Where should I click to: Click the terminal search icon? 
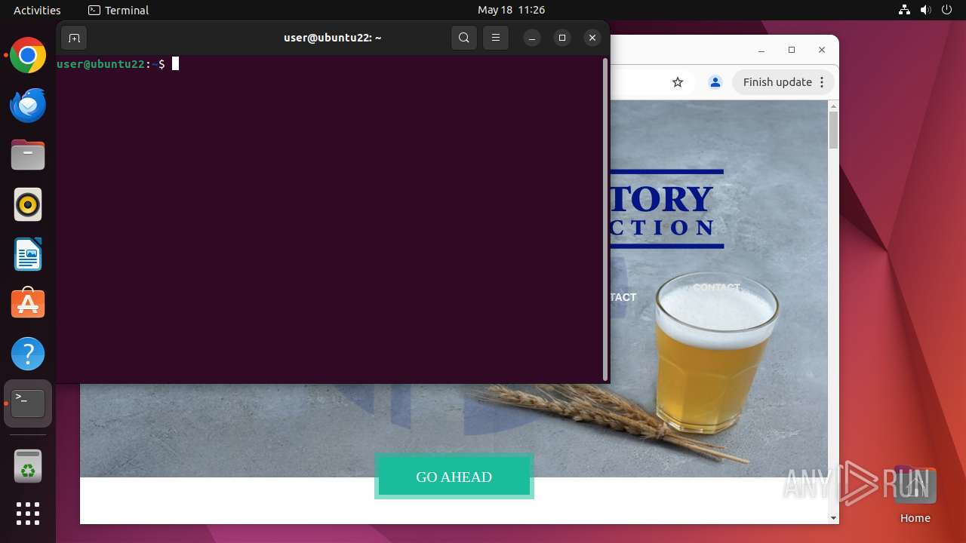pyautogui.click(x=464, y=38)
